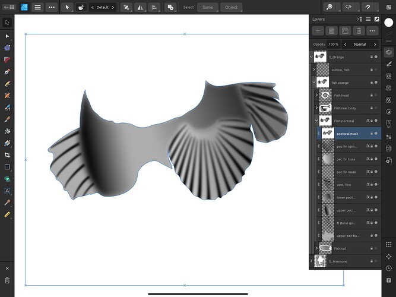Select the Pencil tool
Screen dimensions: 396x297
(x=7, y=84)
